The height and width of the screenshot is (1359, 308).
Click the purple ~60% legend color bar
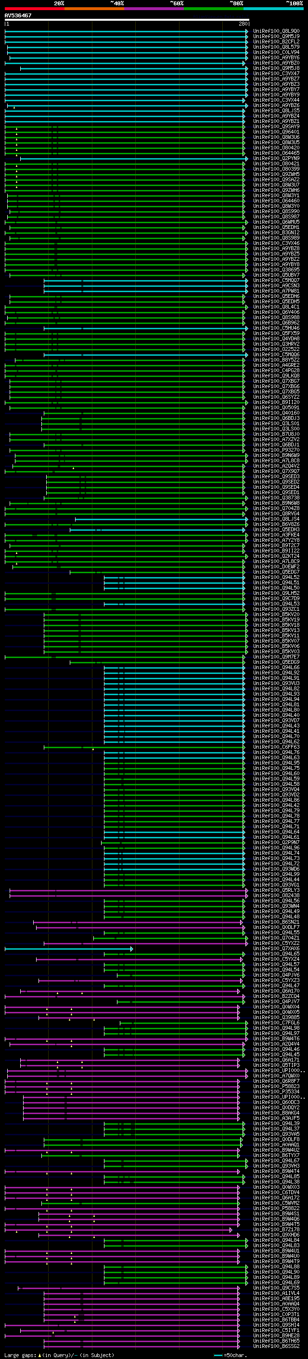(x=154, y=9)
